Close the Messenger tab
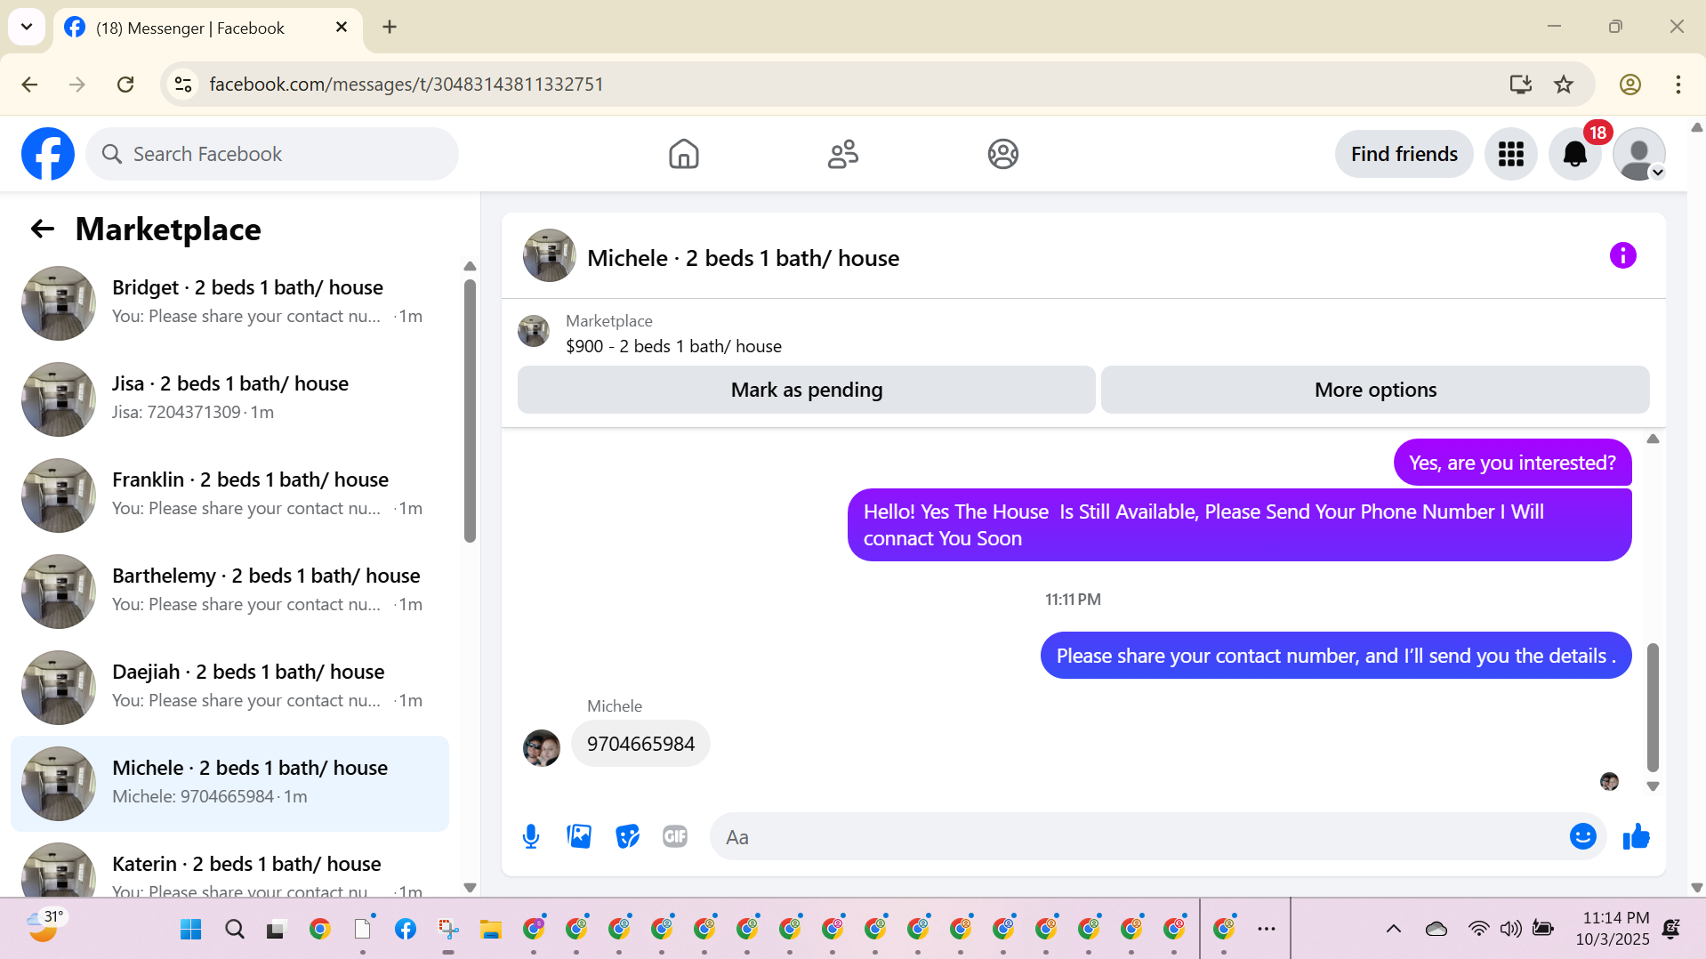Viewport: 1706px width, 959px height. click(341, 27)
